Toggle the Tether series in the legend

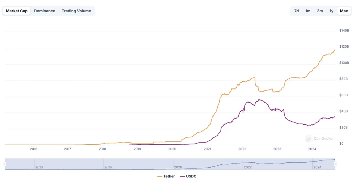tap(166, 176)
